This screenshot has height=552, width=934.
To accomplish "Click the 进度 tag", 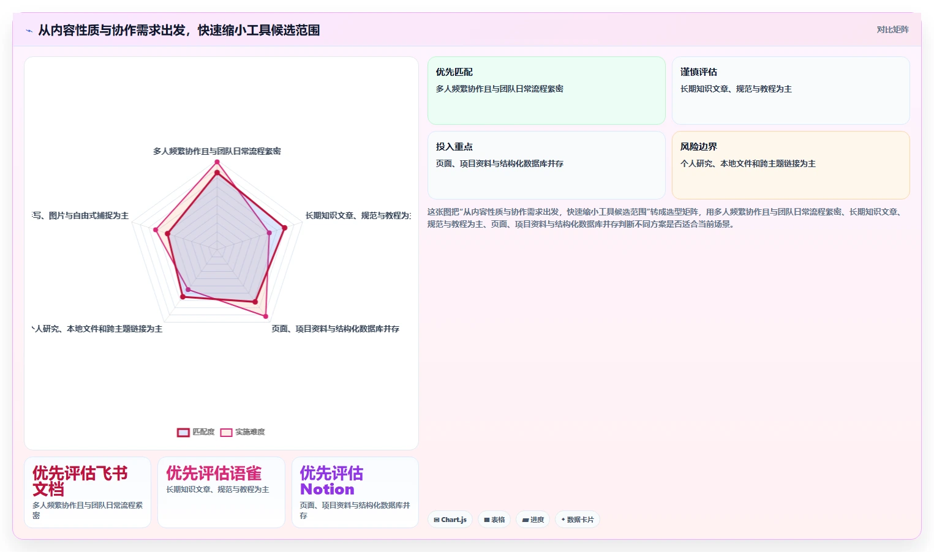I will [533, 520].
